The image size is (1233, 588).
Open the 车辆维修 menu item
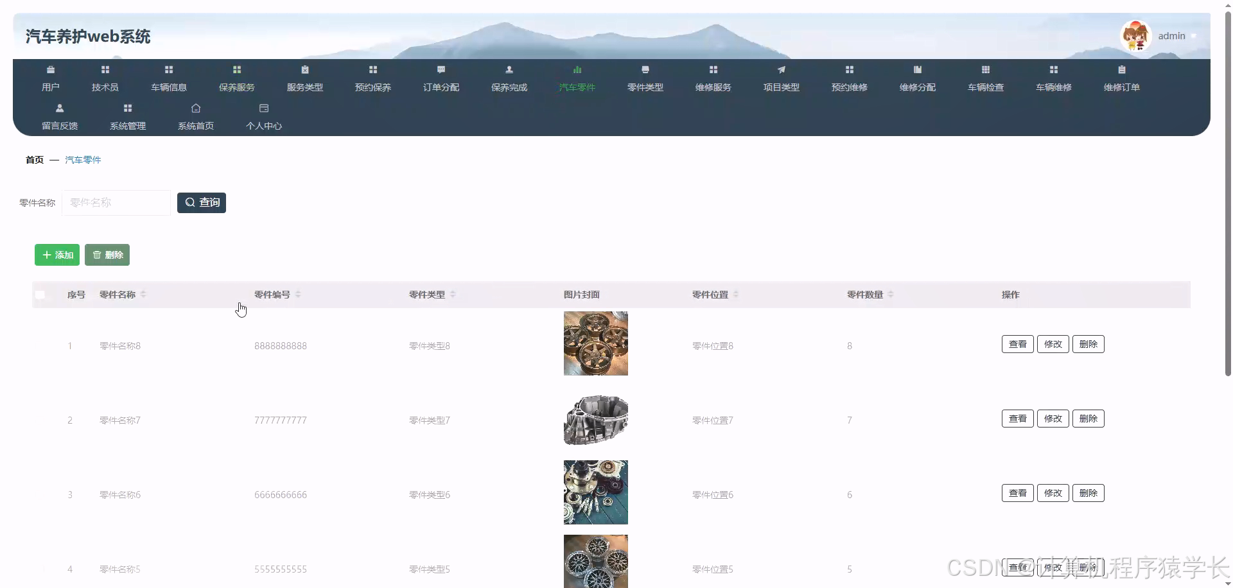(x=1054, y=80)
